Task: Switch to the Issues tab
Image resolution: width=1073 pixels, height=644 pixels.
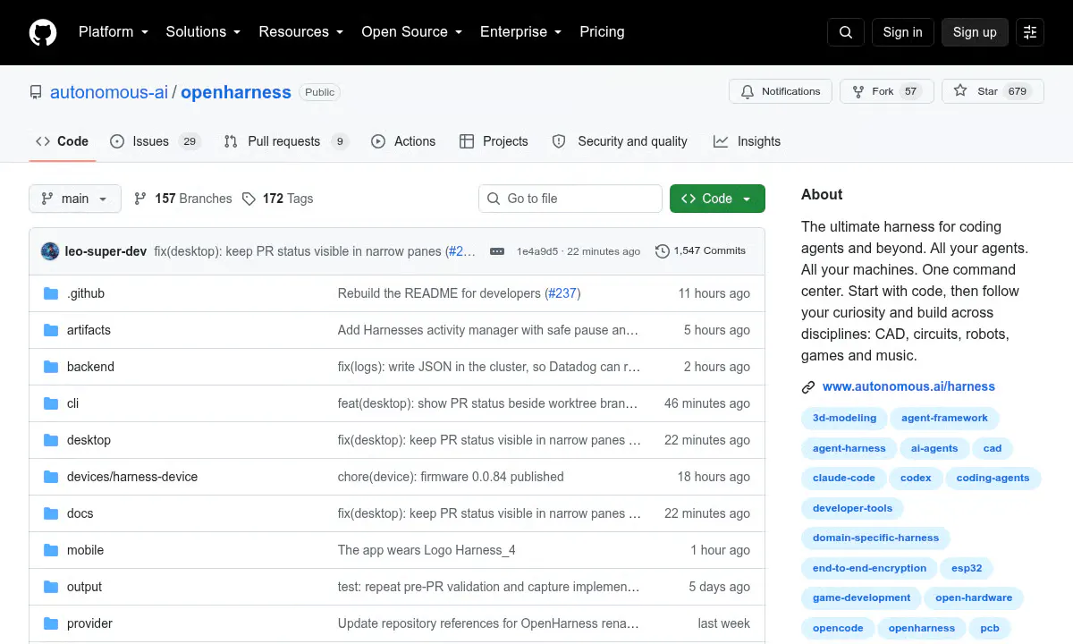Action: click(156, 141)
